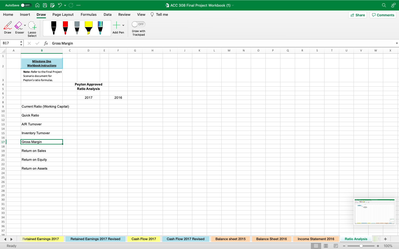Screen dimensions: 399x249
Task: Choose the red pen
Action: (x=65, y=28)
